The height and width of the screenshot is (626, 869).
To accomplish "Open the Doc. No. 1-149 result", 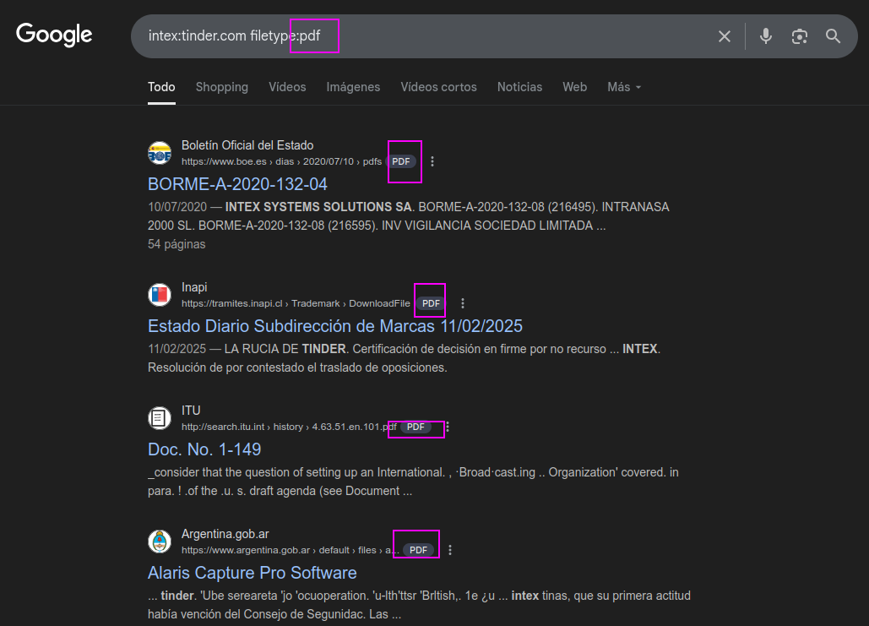I will coord(204,449).
